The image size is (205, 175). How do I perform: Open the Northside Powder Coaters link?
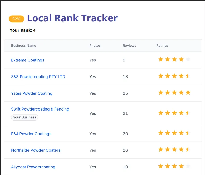coord(36,150)
